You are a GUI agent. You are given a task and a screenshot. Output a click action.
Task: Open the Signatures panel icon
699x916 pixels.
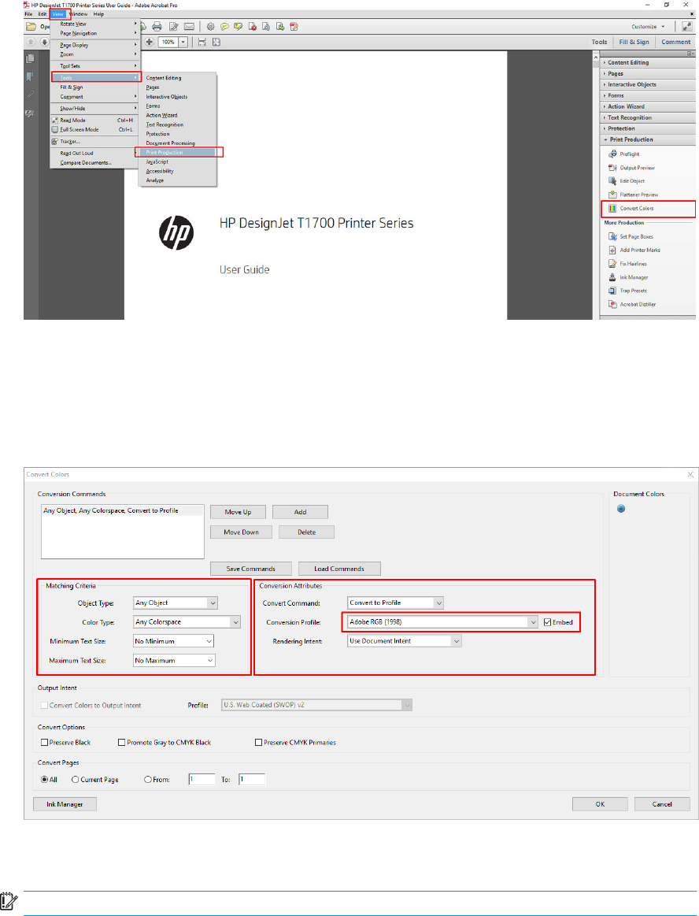(x=31, y=113)
